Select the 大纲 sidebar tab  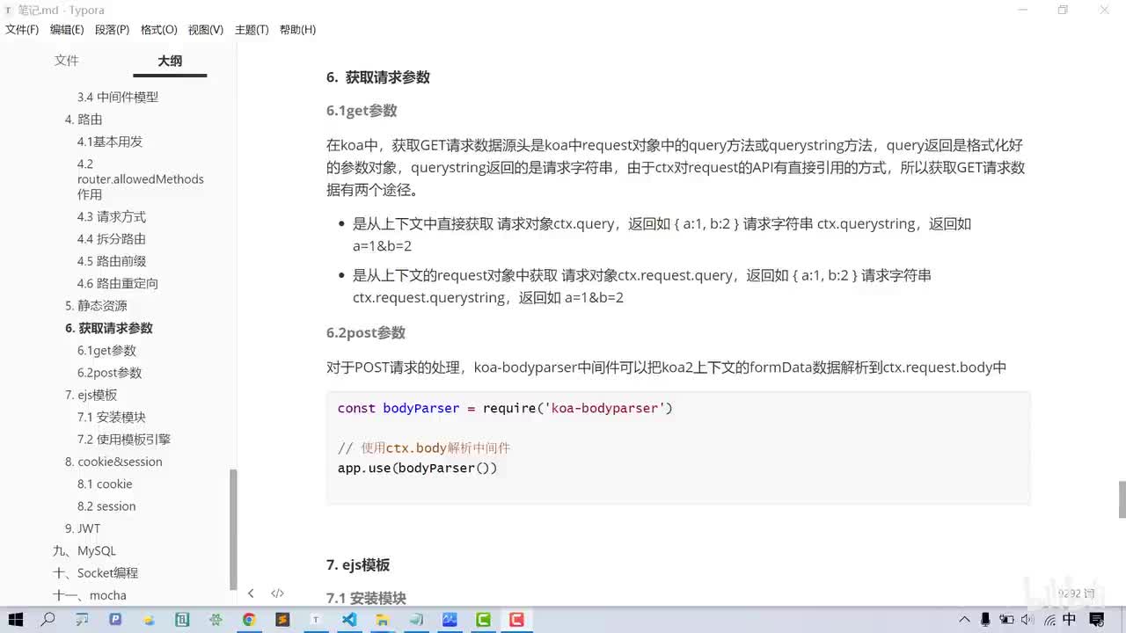click(170, 61)
